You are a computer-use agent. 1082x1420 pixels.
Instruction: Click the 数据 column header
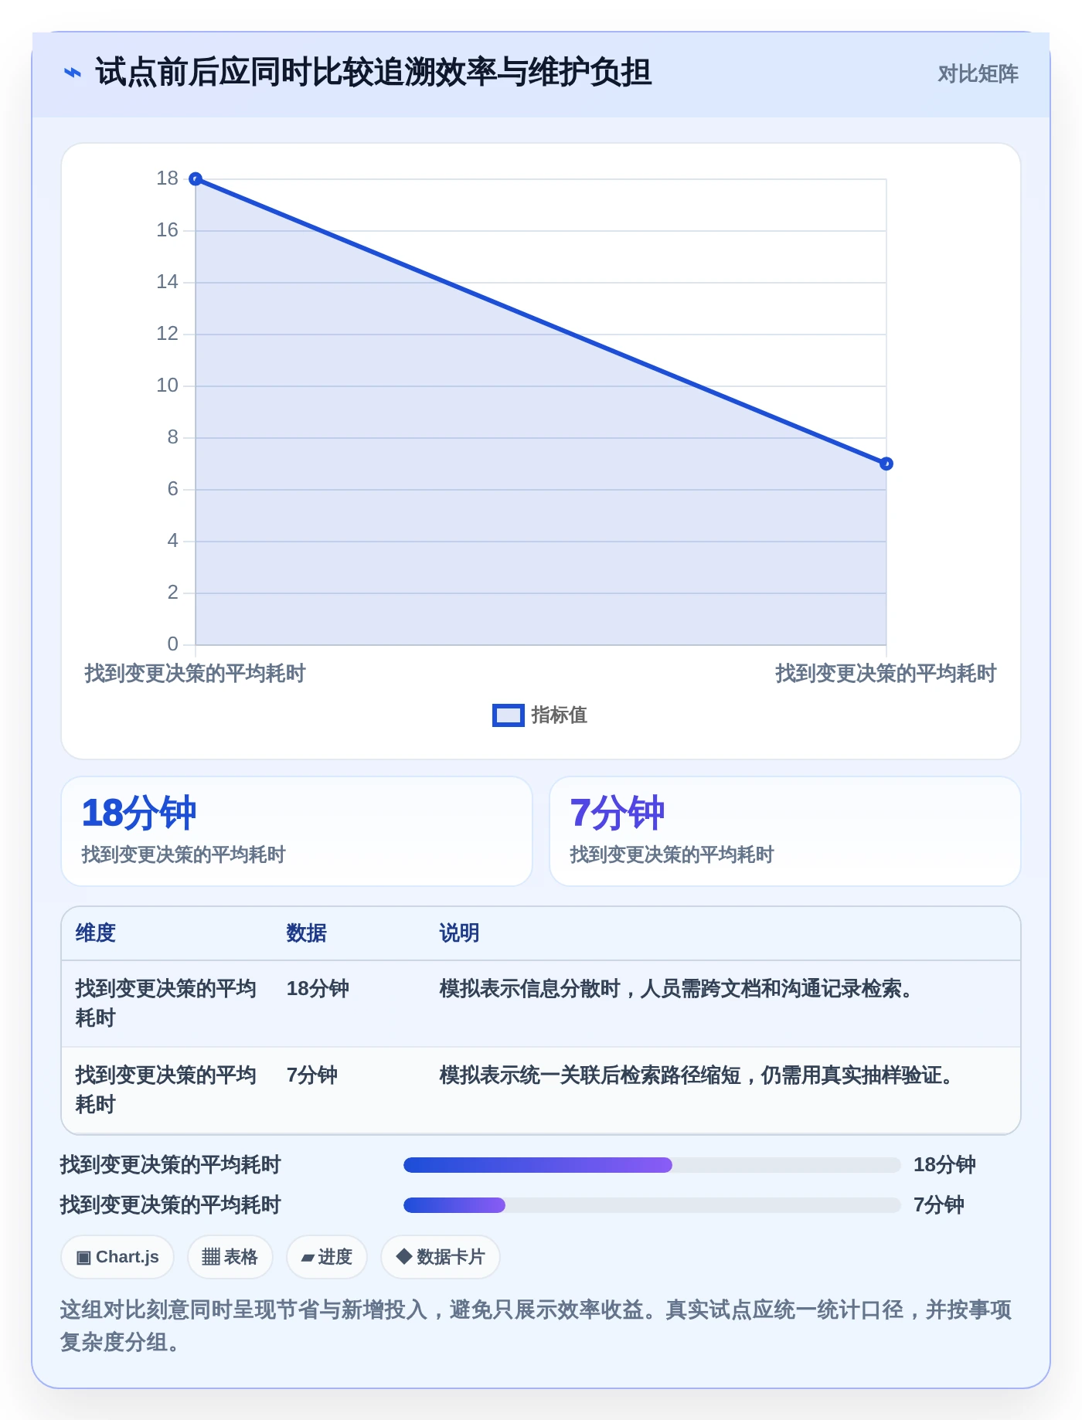tap(307, 933)
